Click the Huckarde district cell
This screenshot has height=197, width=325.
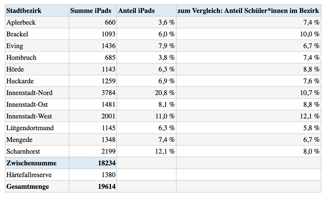37,81
